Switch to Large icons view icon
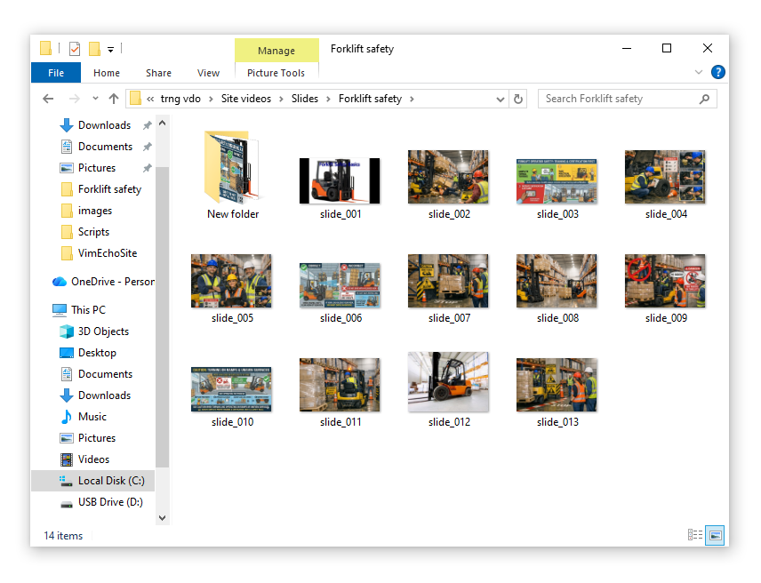The width and height of the screenshot is (761, 583). pos(715,536)
